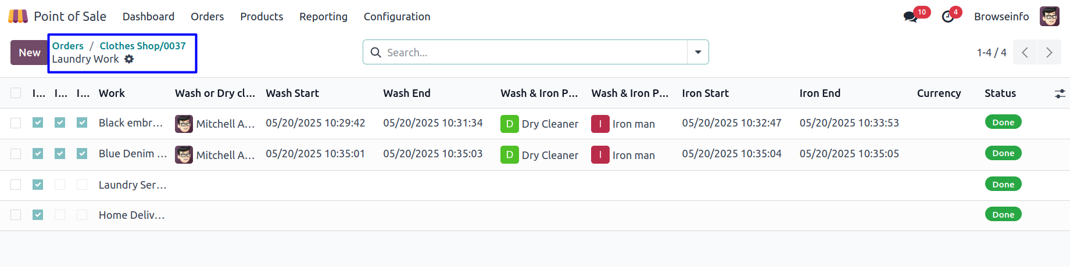This screenshot has height=267, width=1070.
Task: Click the gear icon next to Laundry Work
Action: [x=129, y=59]
